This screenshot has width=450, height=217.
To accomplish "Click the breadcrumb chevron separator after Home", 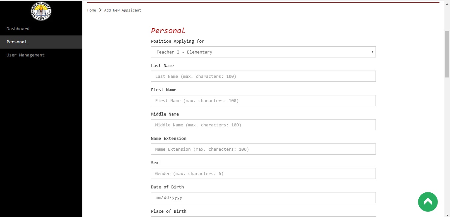I will click(x=100, y=10).
